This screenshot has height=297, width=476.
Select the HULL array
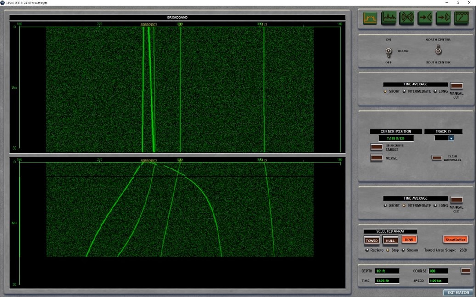(x=390, y=241)
